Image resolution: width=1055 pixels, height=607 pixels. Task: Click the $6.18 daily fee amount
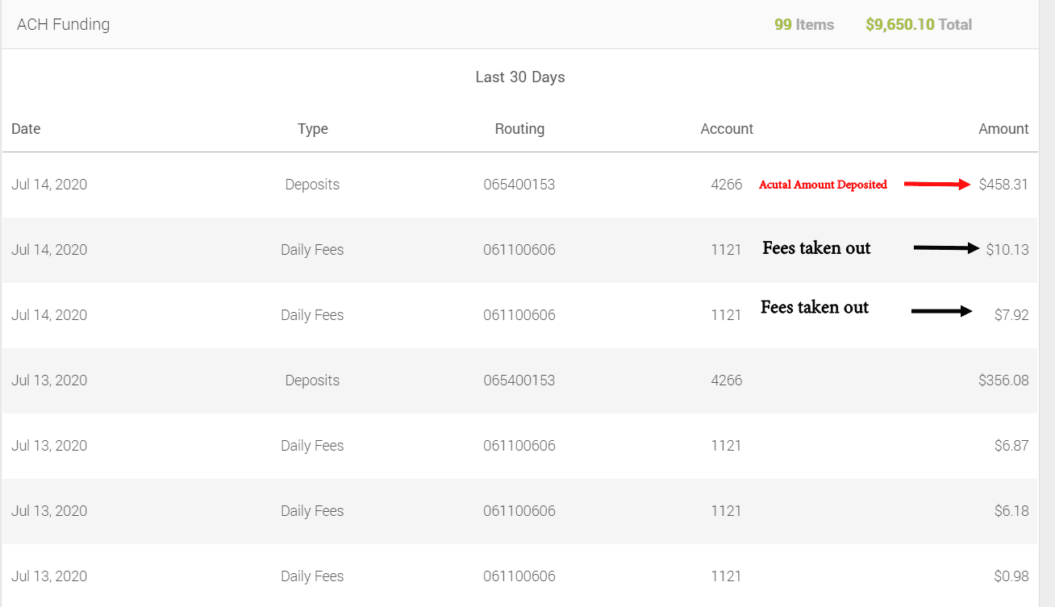point(1011,511)
